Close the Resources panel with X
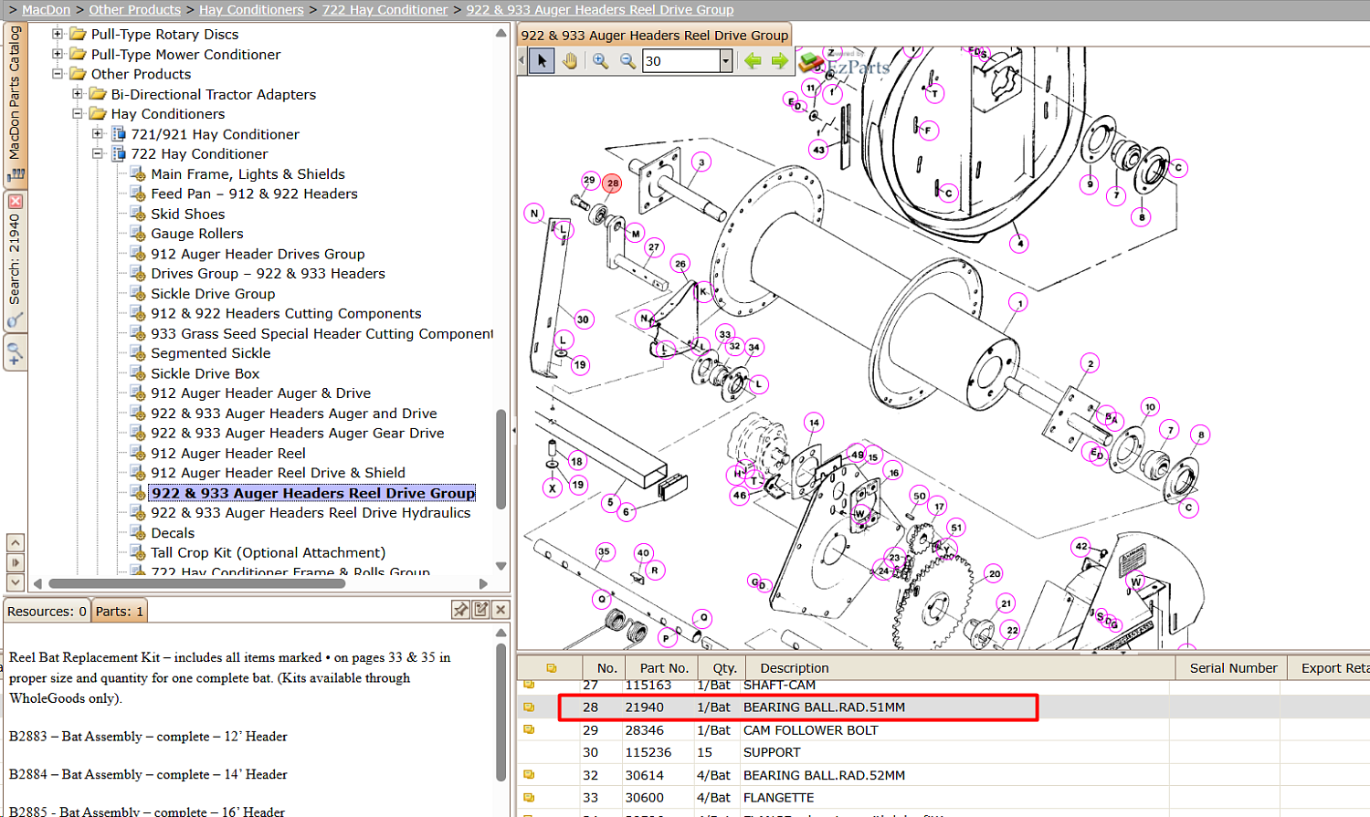 pos(501,610)
